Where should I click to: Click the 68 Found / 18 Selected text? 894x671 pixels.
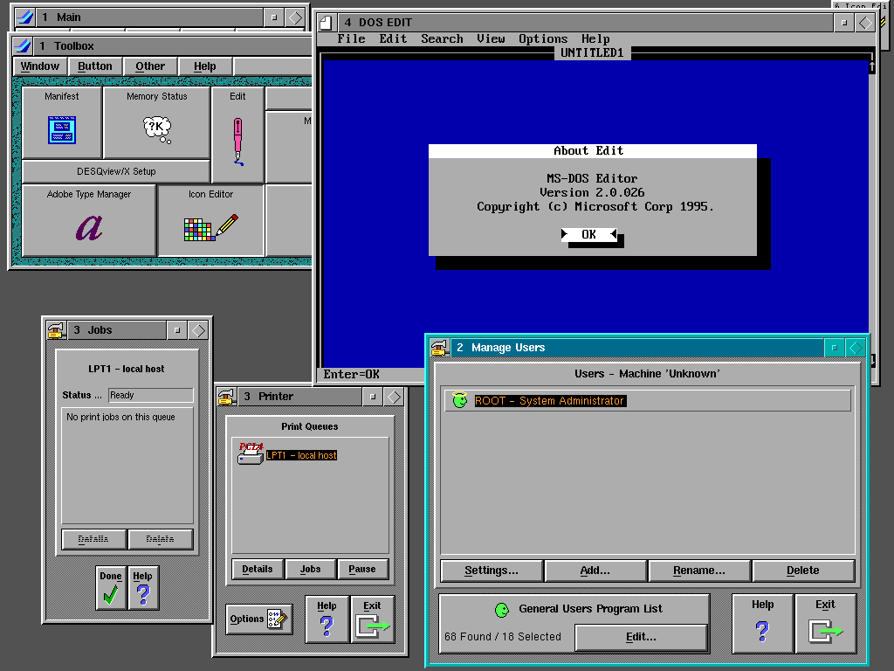point(503,637)
